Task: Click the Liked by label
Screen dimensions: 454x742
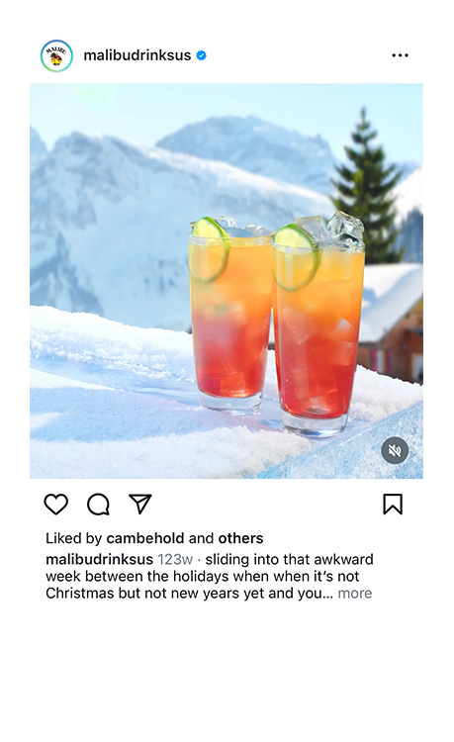Action: [x=74, y=538]
